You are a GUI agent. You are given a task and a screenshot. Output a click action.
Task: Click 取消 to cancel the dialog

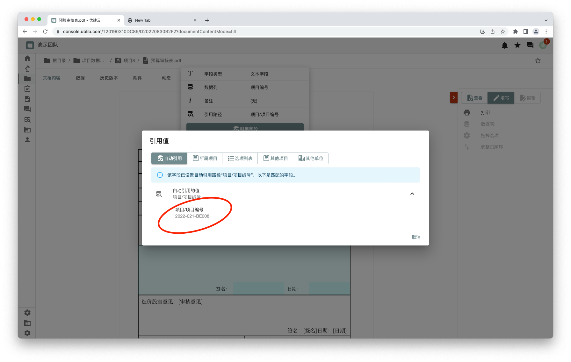pyautogui.click(x=416, y=237)
